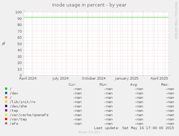This screenshot has width=179, height=136.
Task: Select the /var/tmp legend label
Action: [x=18, y=119]
